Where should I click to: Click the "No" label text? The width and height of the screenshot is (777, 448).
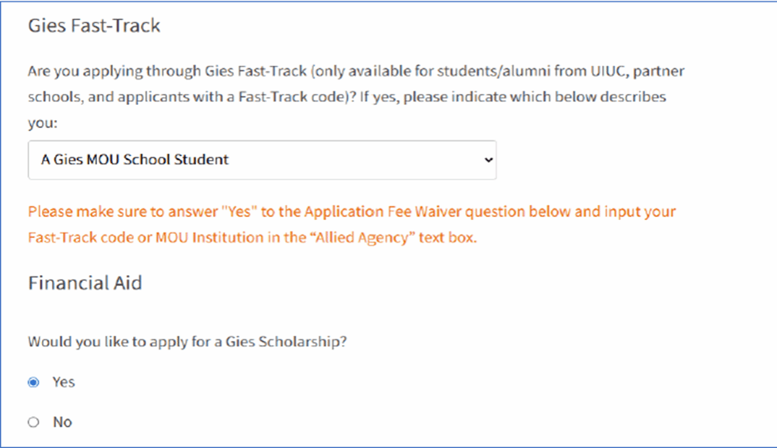(x=62, y=423)
